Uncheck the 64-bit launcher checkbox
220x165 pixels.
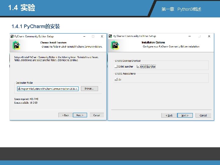pyautogui.click(x=138, y=67)
